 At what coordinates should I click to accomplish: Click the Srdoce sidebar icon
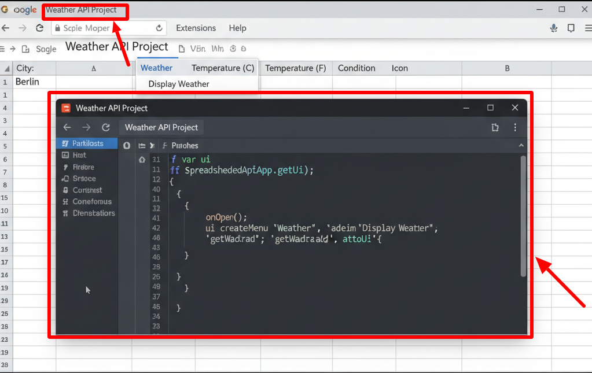(65, 178)
